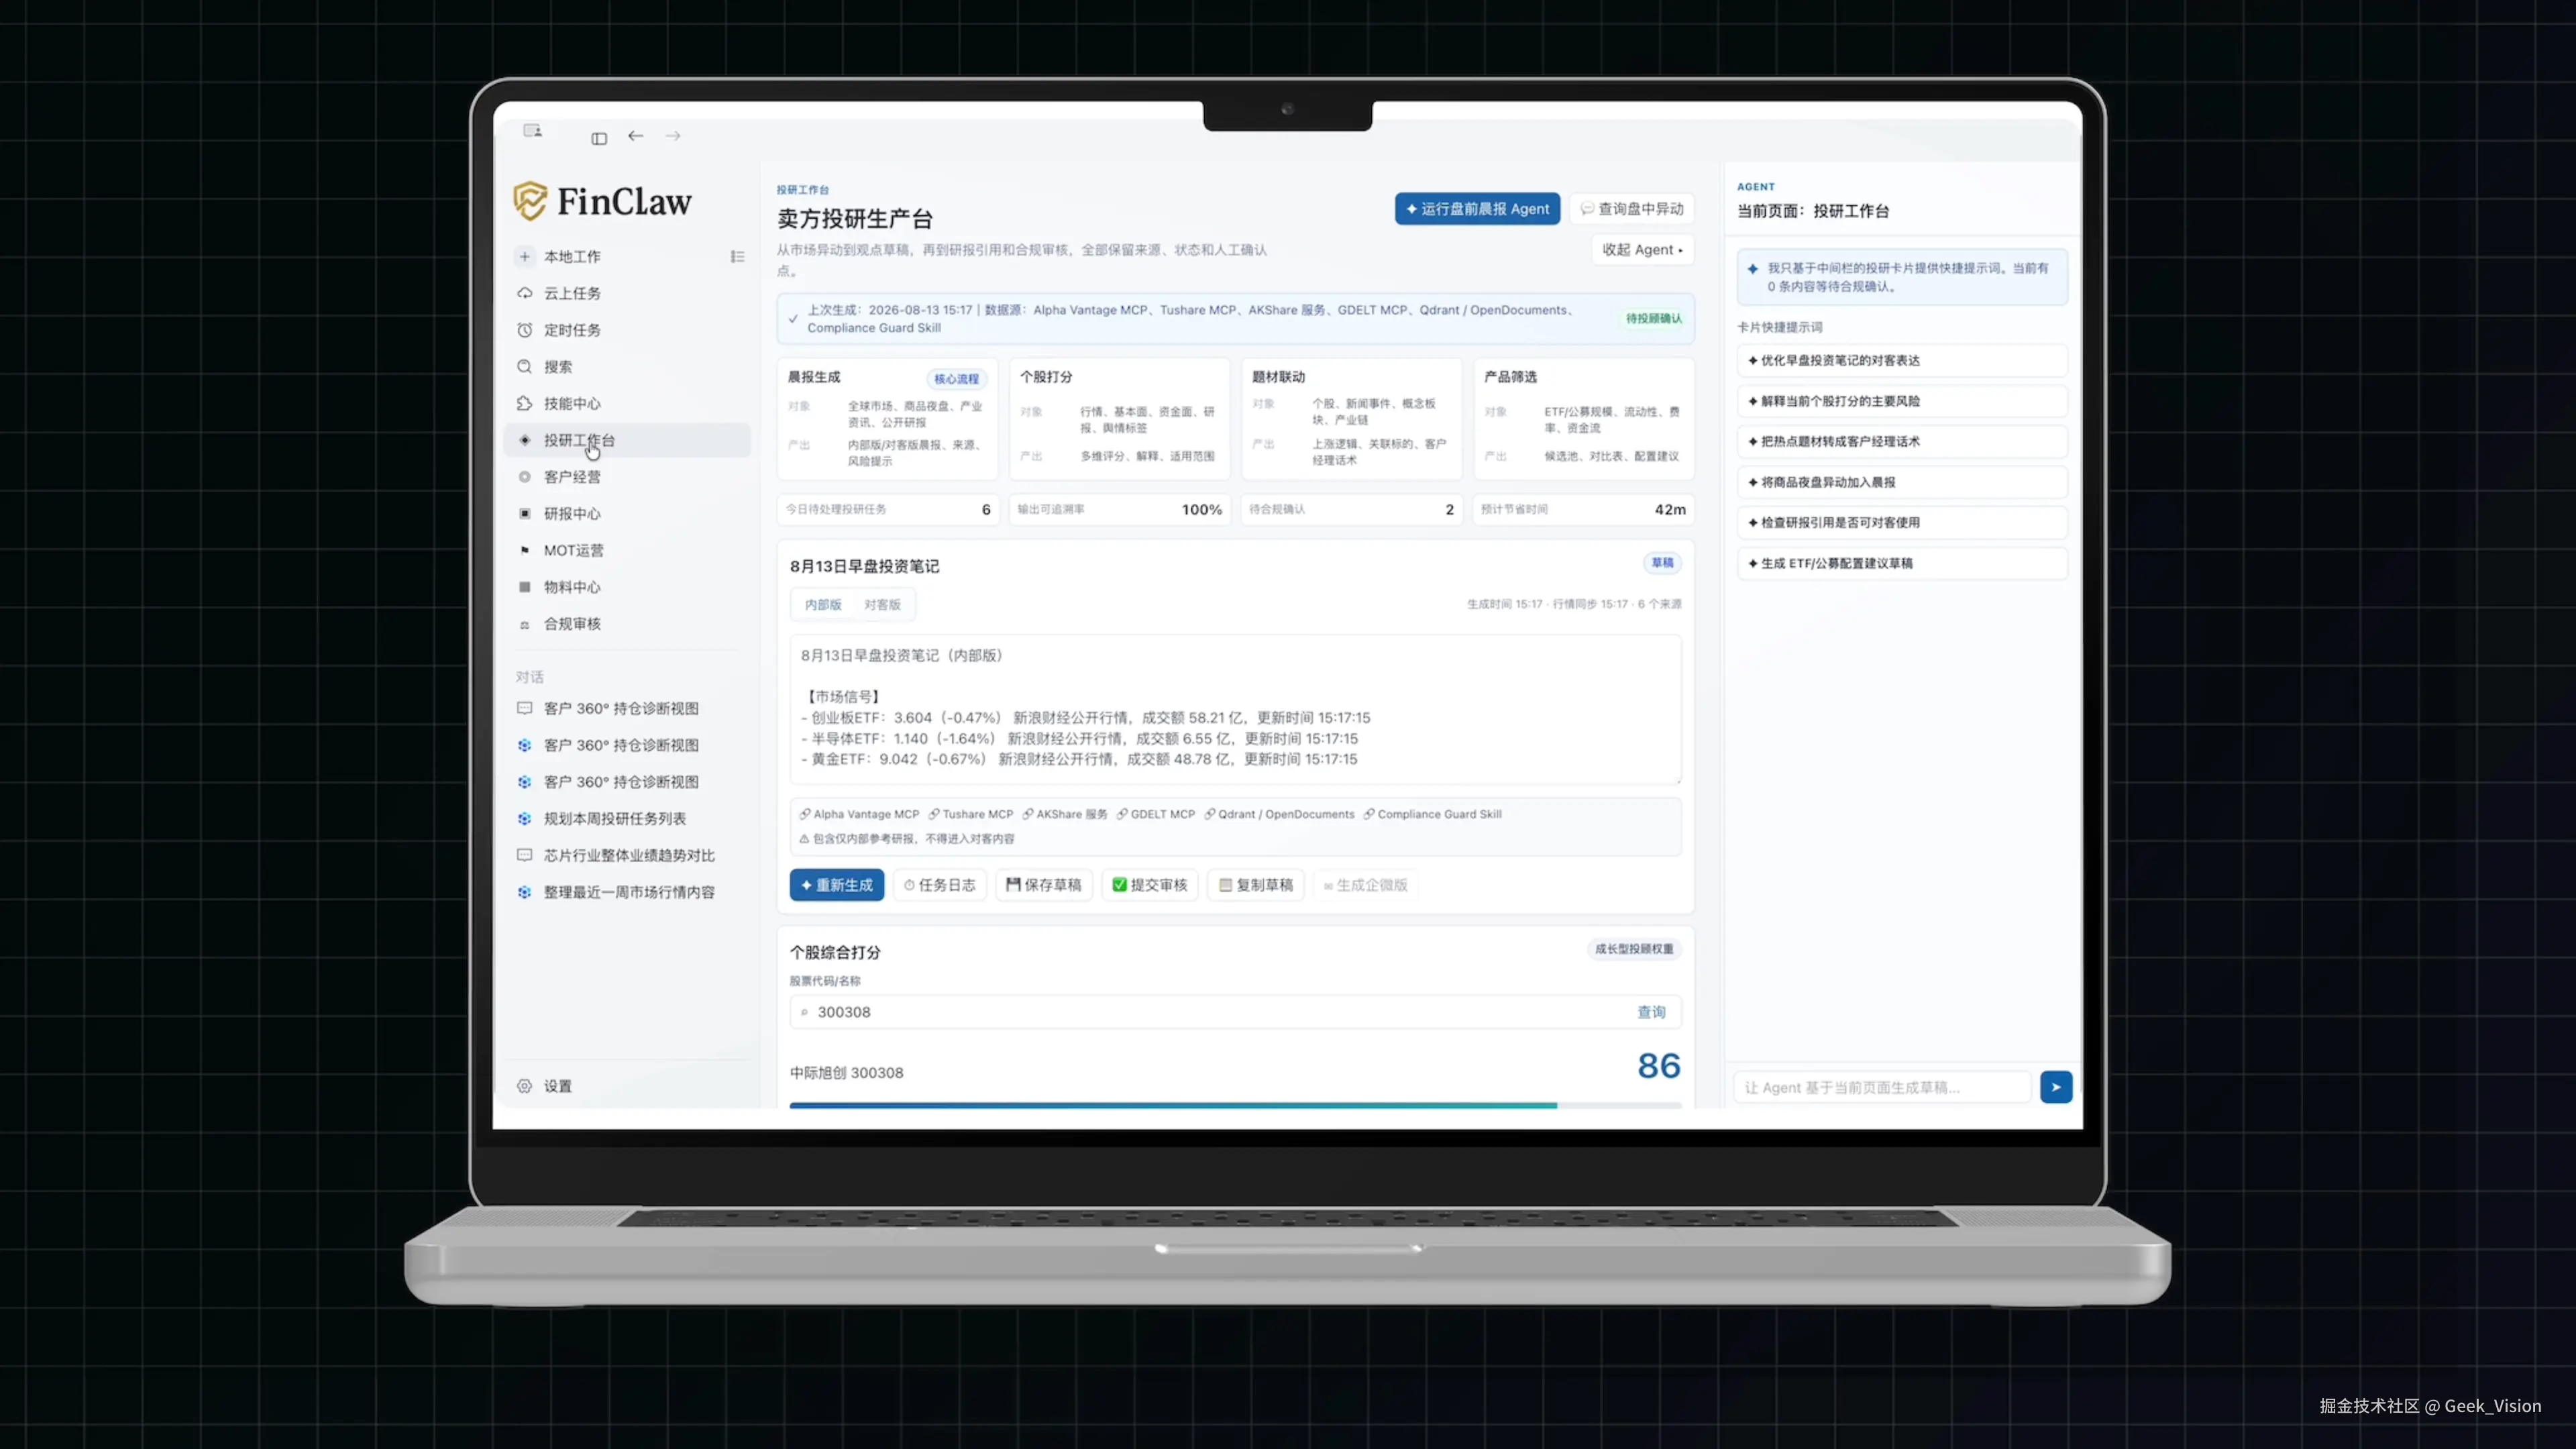Select 投研工作台 in the sidebar

point(628,440)
